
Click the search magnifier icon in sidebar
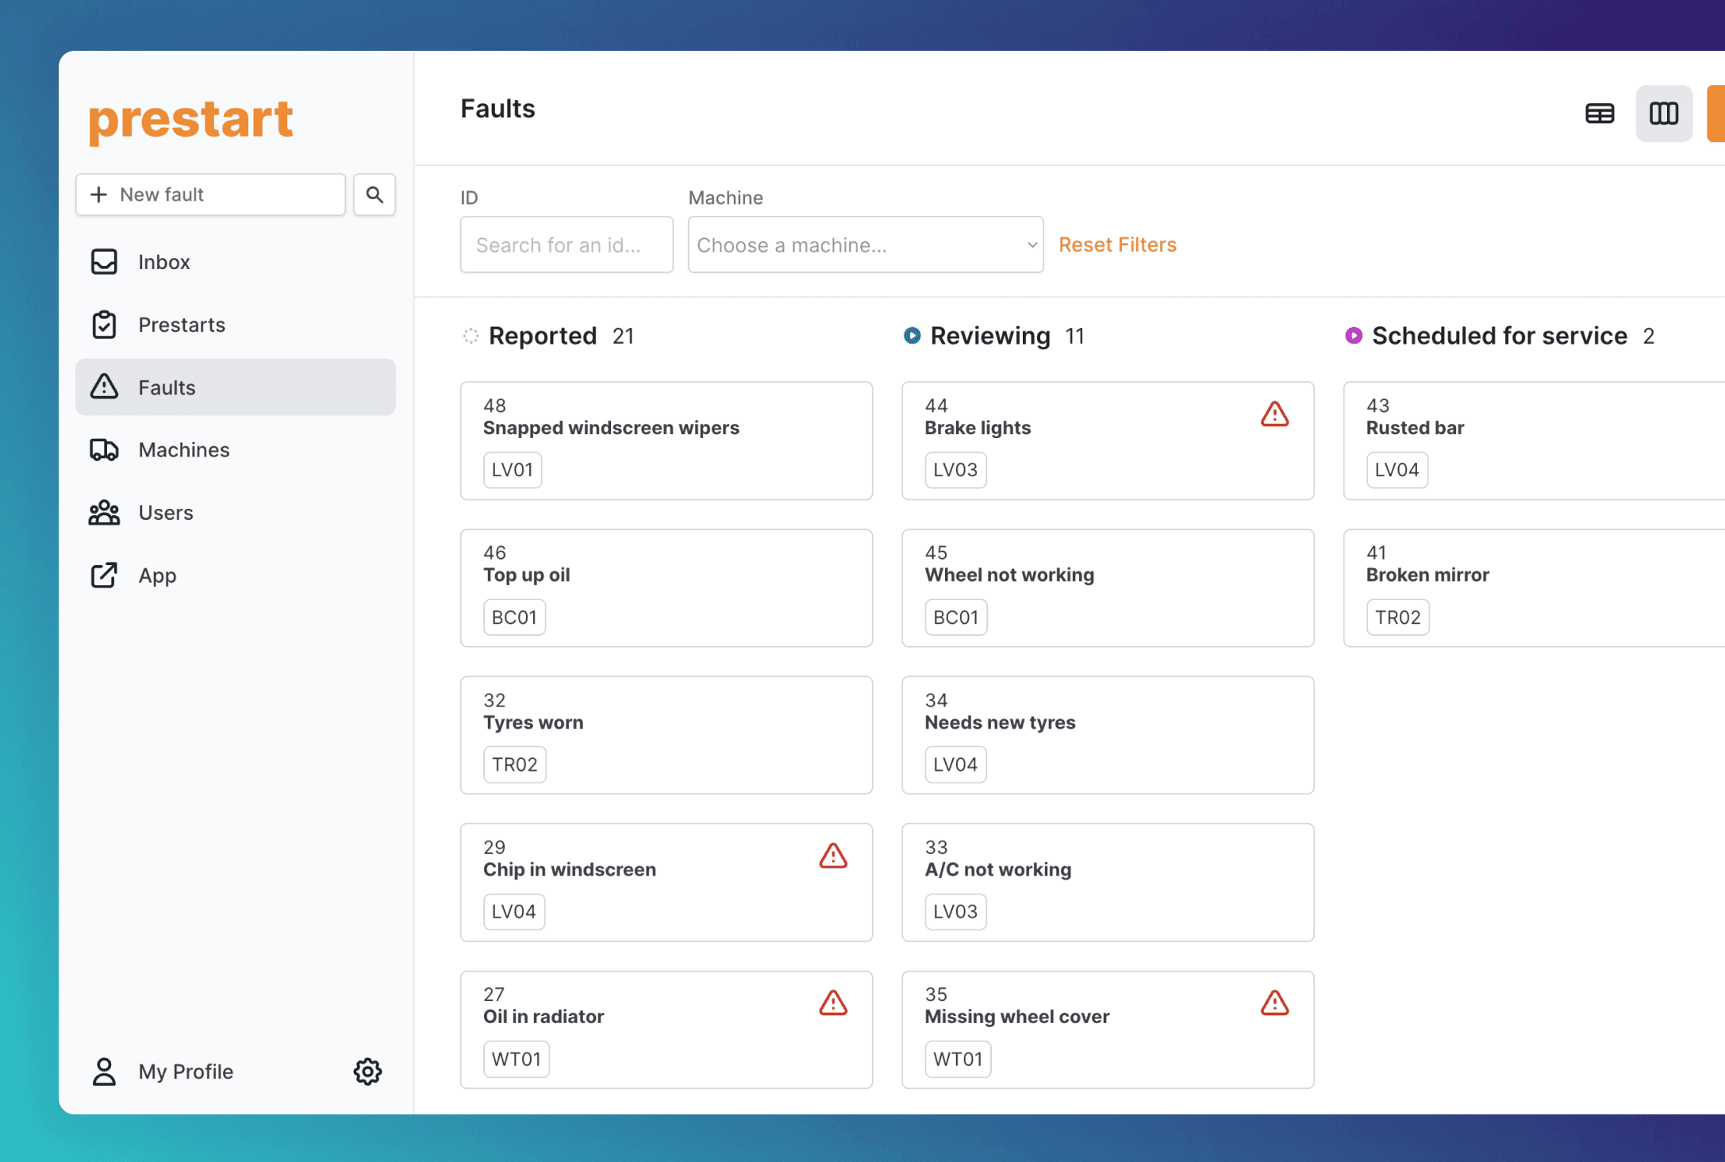click(375, 194)
